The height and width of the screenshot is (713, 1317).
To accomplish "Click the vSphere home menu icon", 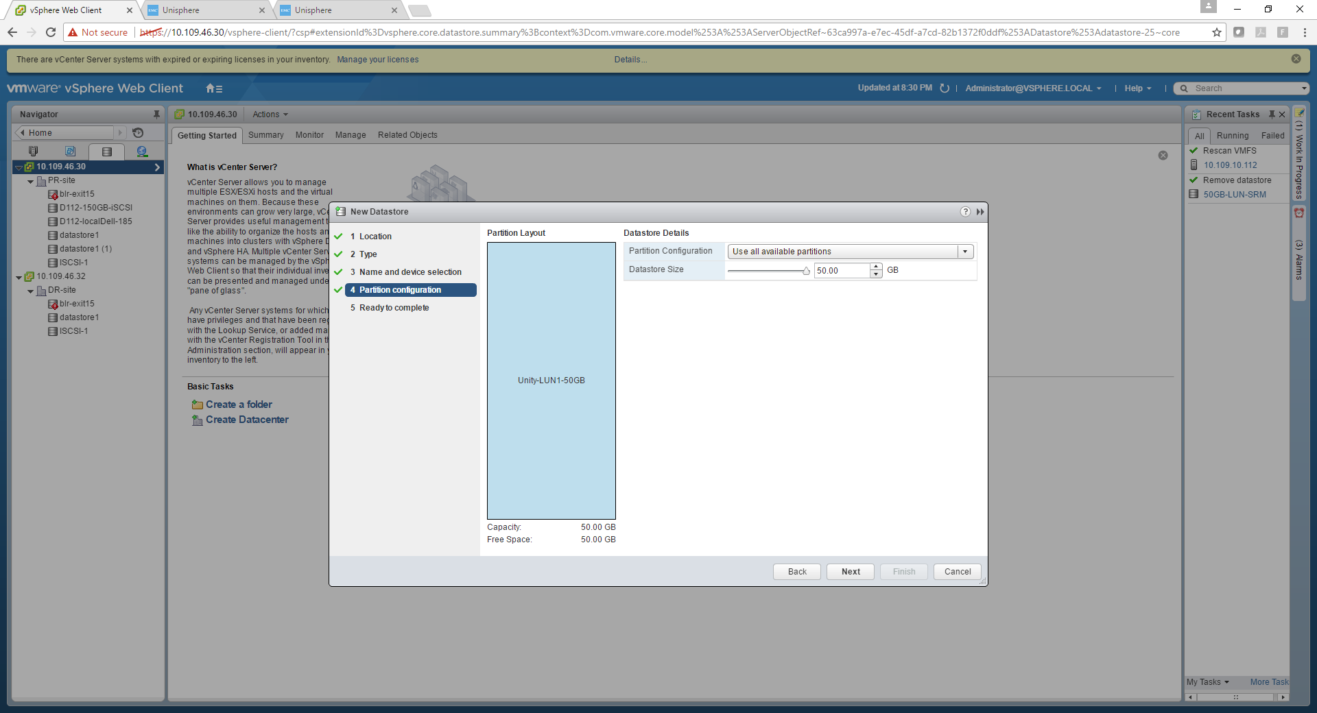I will pos(214,88).
